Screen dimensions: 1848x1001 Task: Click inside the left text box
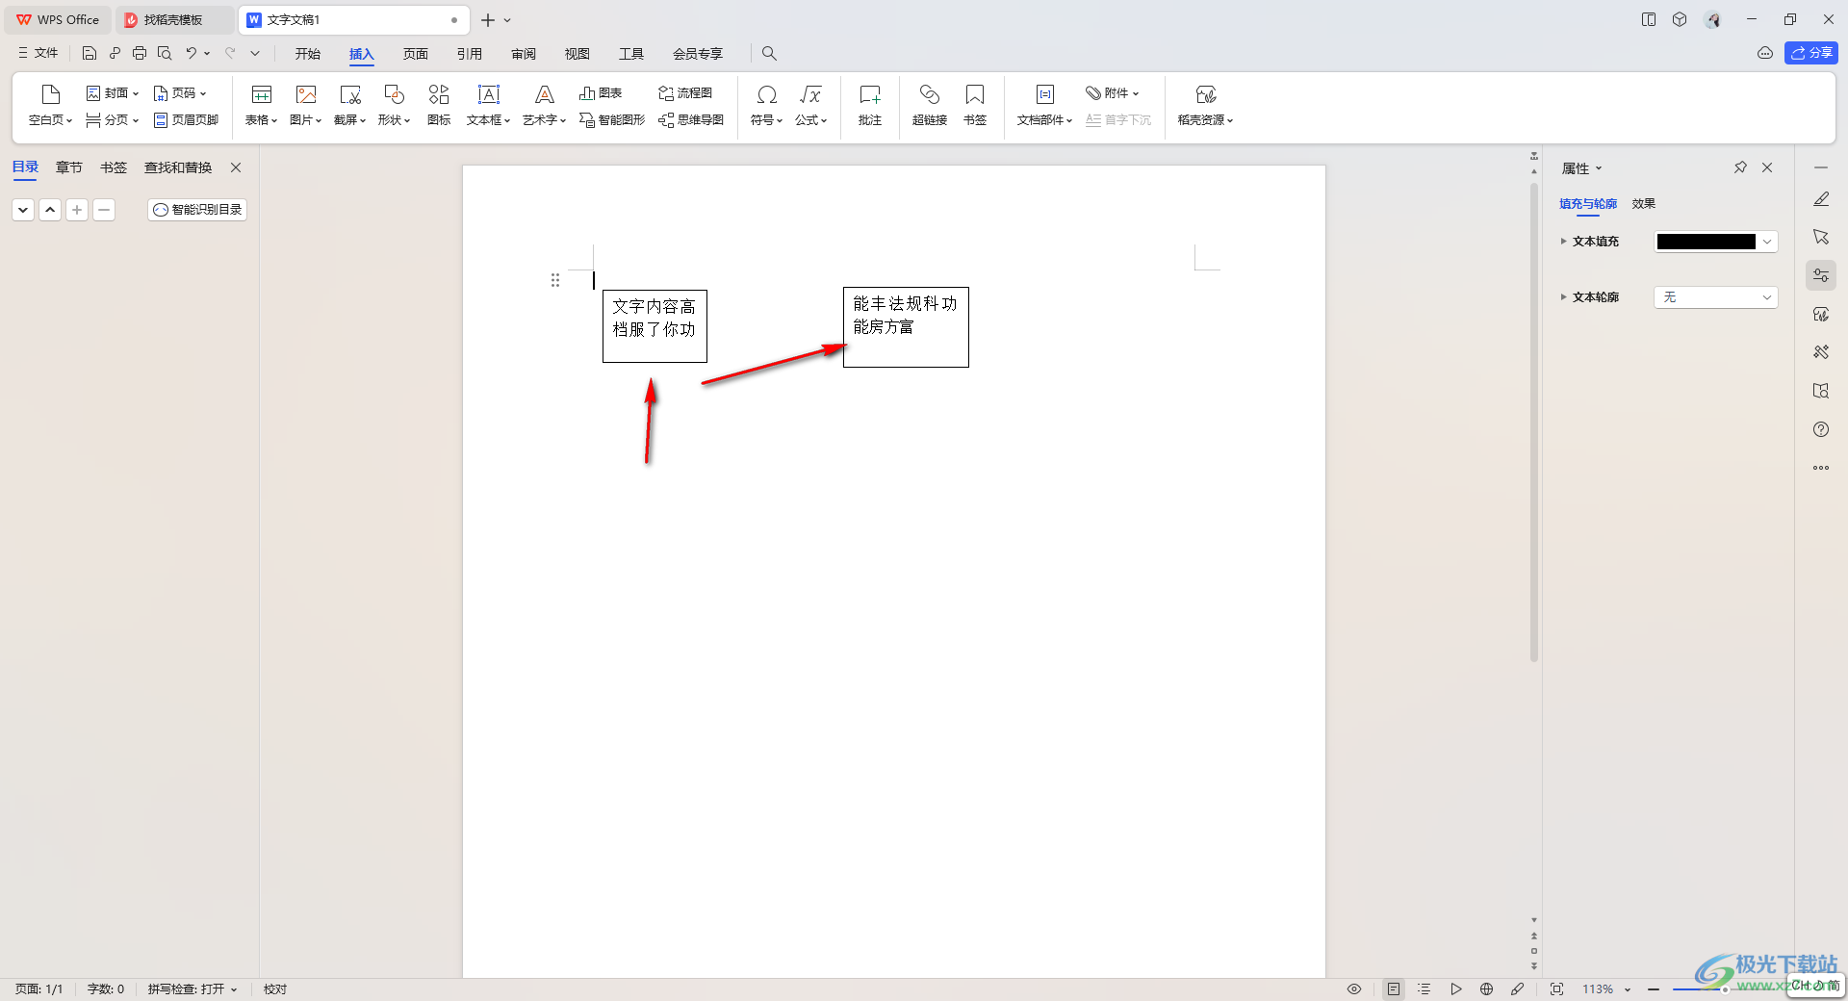pyautogui.click(x=654, y=326)
